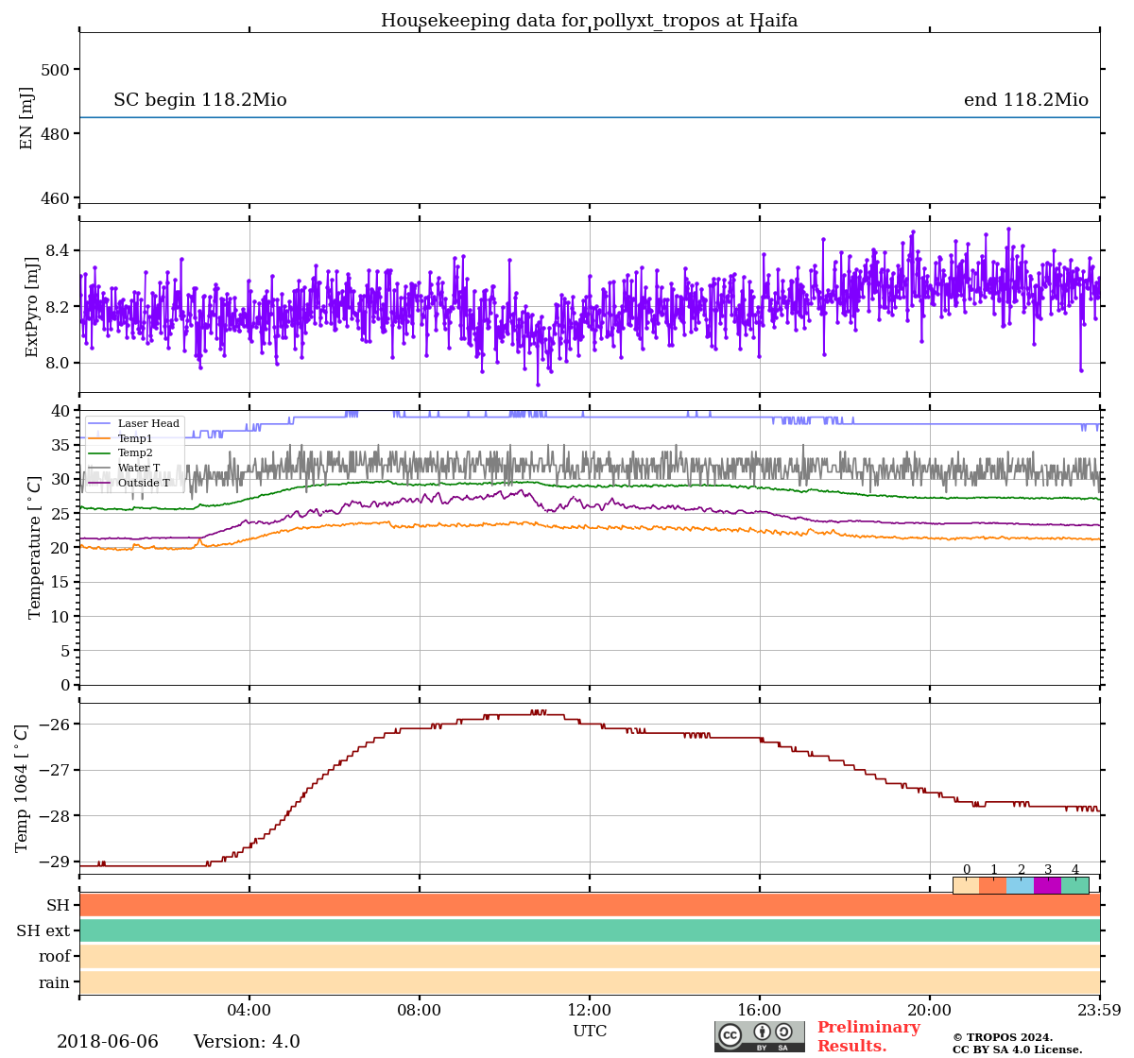
Task: Click the 08:00 time tick label
Action: pyautogui.click(x=420, y=1011)
